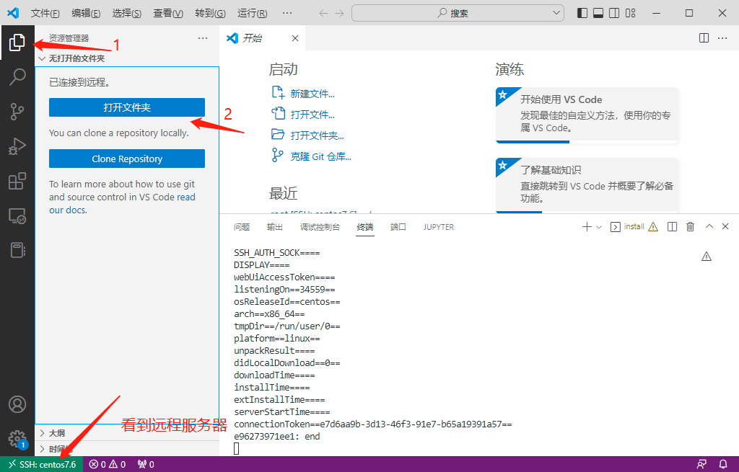Go back with the left arrow
Image resolution: width=739 pixels, height=472 pixels.
click(x=323, y=13)
